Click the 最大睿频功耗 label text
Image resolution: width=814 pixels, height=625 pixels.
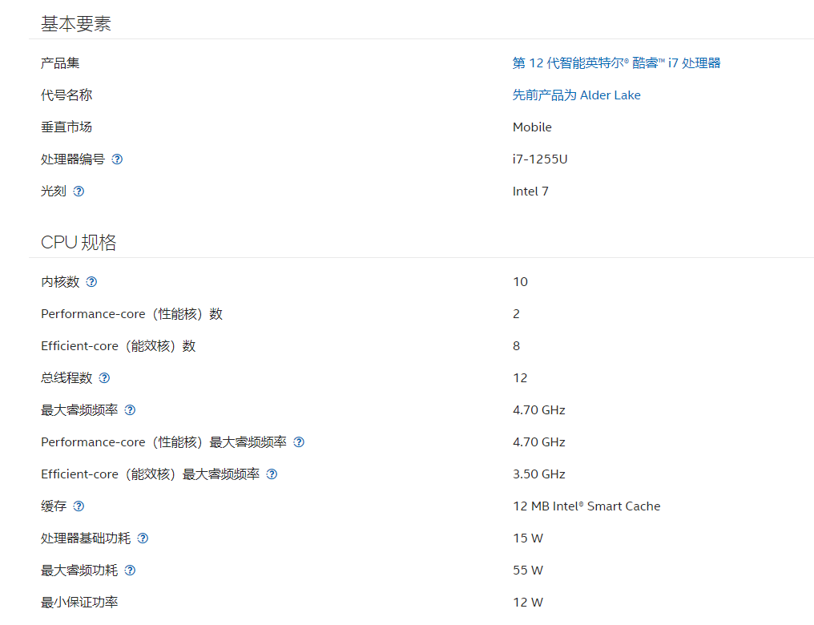click(x=79, y=571)
